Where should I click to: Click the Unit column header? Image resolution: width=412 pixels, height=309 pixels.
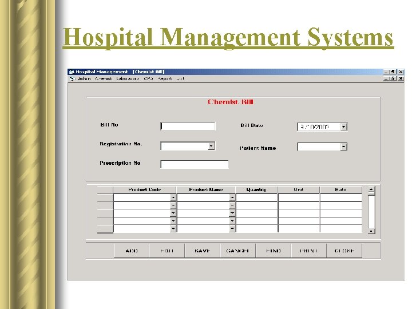(299, 190)
